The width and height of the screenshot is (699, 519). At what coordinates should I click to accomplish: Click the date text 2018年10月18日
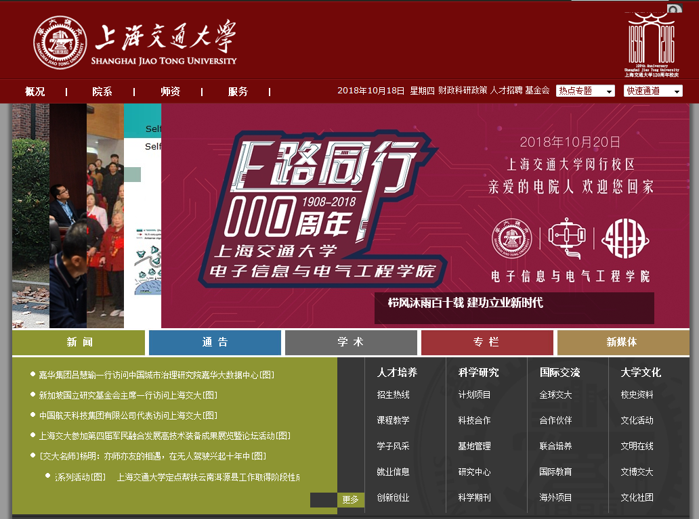click(x=371, y=91)
